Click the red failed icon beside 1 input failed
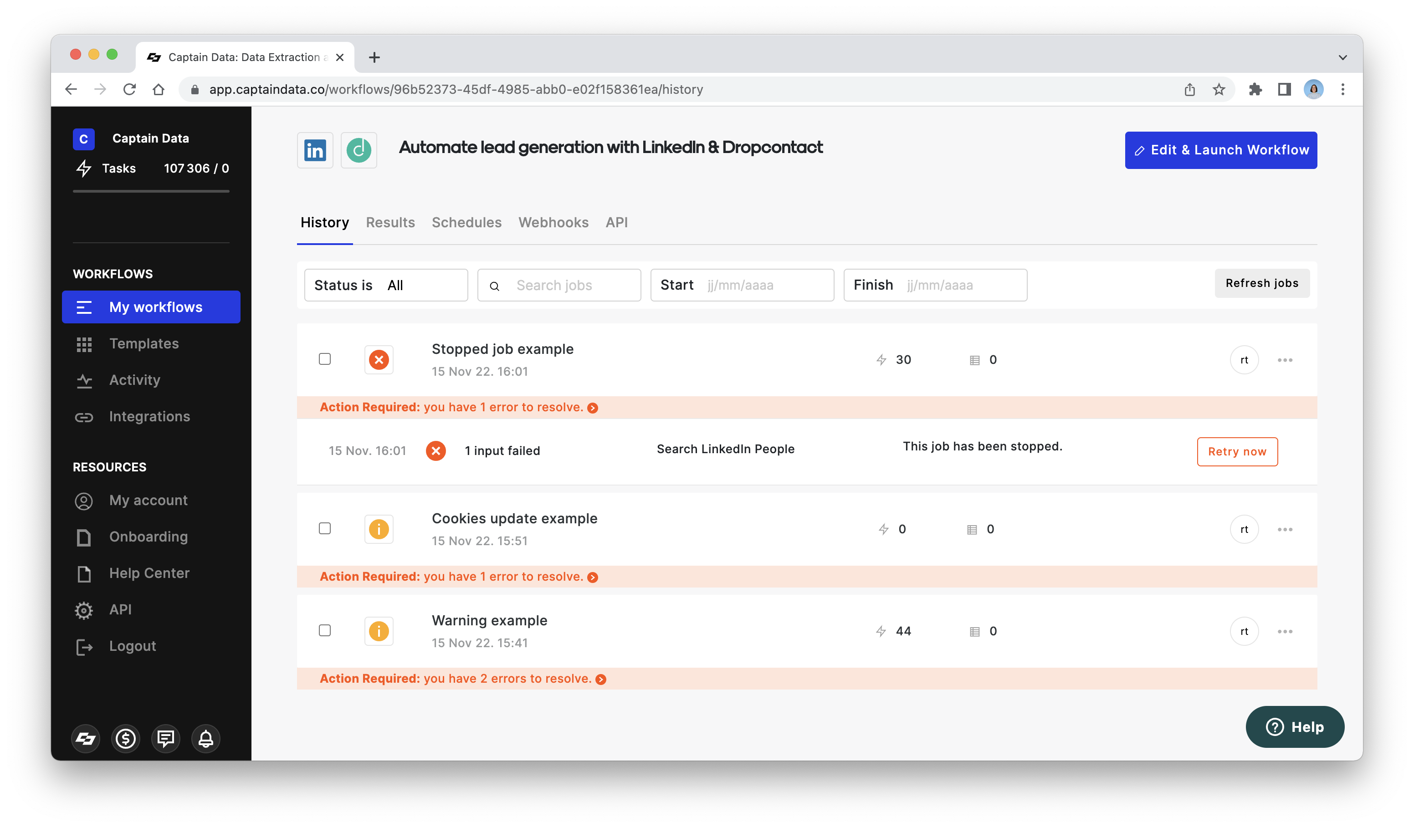Screen dimensions: 1414x828 tap(436, 450)
